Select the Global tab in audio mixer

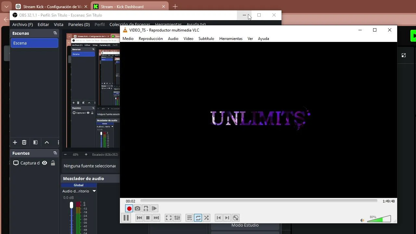79,185
